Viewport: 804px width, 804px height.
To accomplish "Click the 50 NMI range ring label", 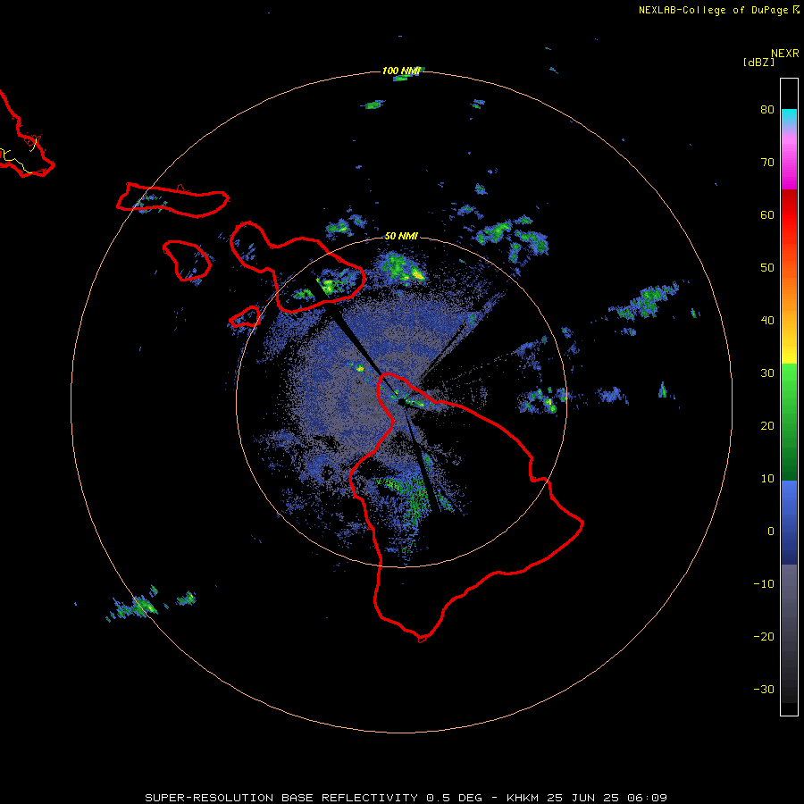I will point(401,236).
